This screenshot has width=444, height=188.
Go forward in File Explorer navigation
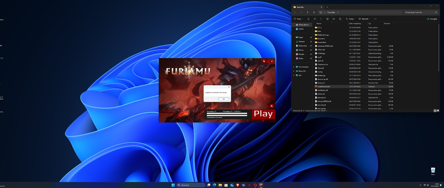point(301,12)
